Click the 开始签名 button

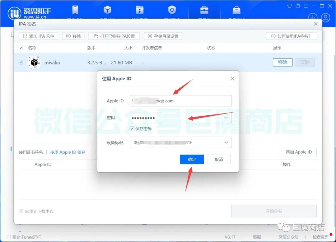point(274,211)
